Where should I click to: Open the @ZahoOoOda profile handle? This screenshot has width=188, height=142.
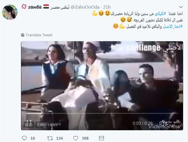pos(85,7)
